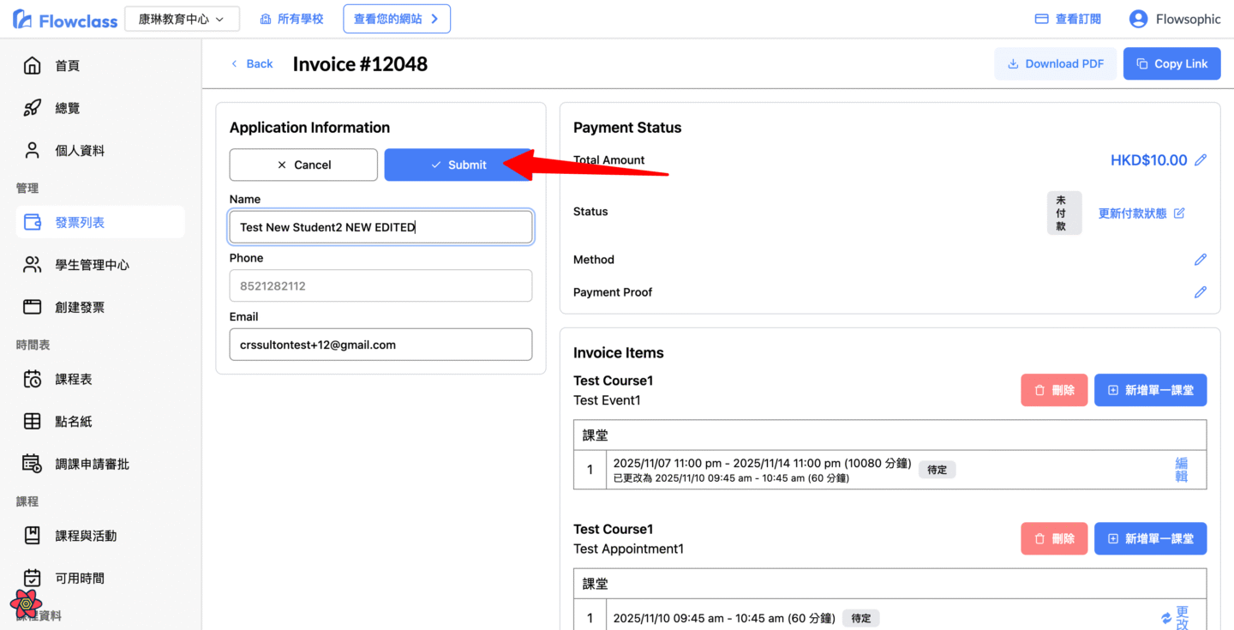
Task: Open 點名紙 attendance sheet menu
Action: coord(74,422)
